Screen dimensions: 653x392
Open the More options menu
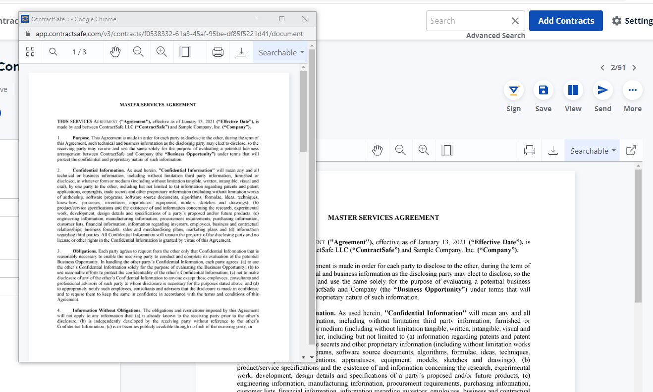[x=633, y=90]
